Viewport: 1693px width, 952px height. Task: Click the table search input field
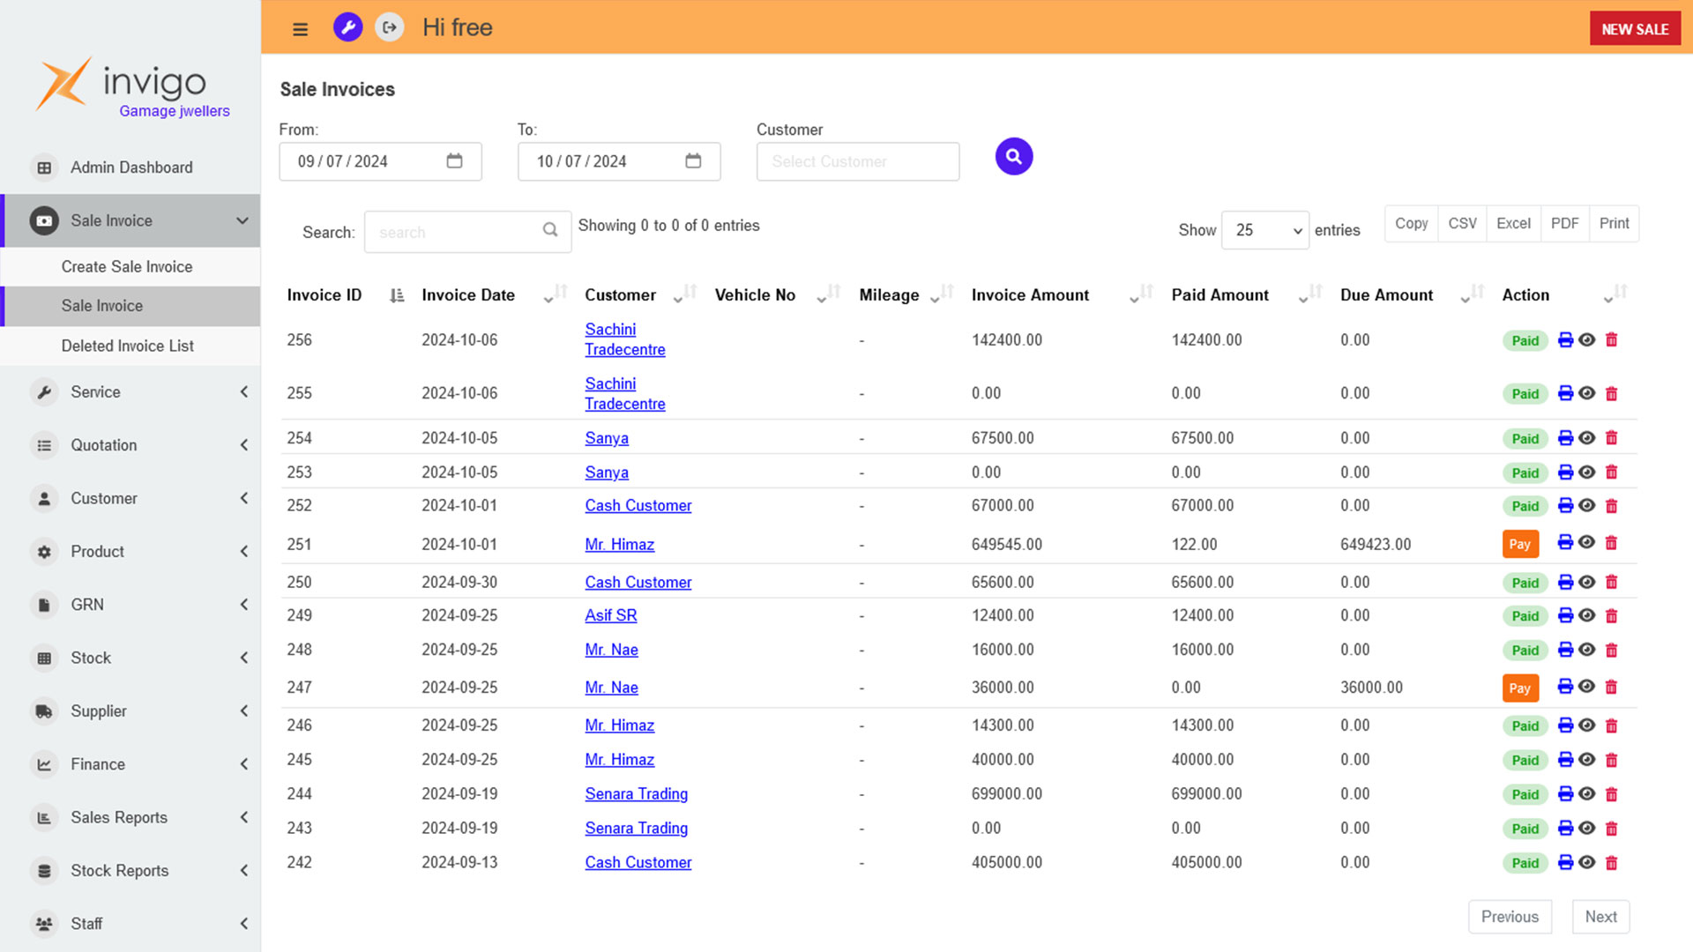pos(467,232)
